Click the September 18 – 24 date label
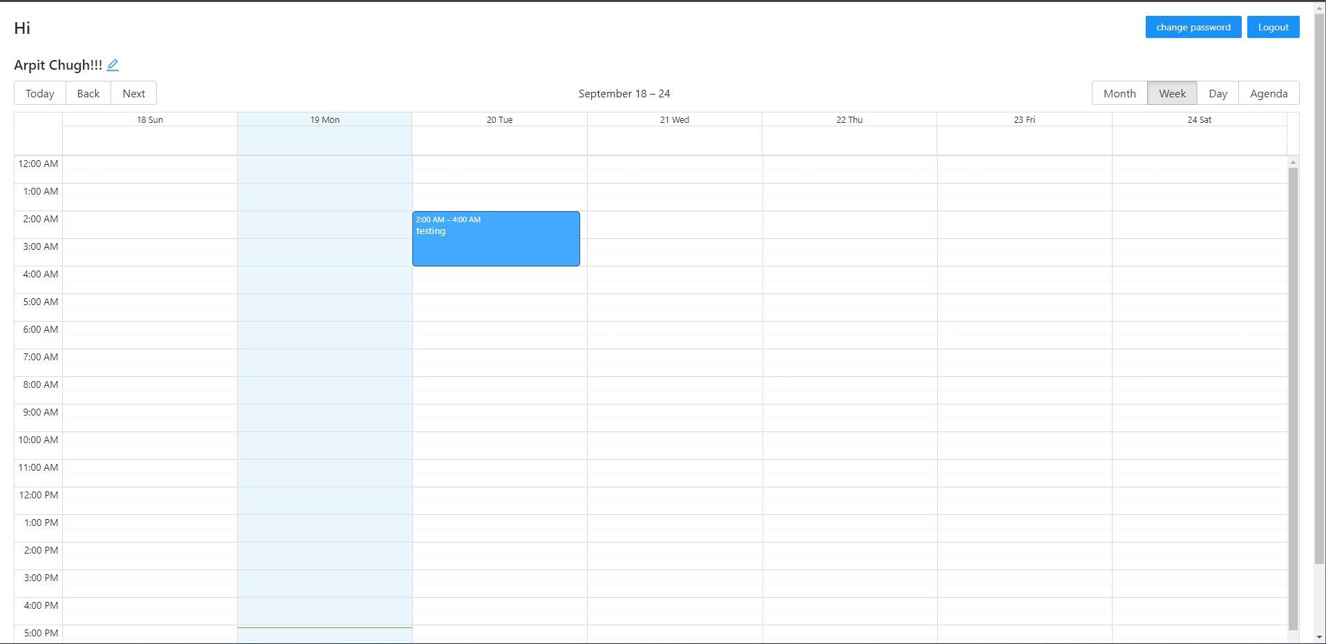 (624, 93)
